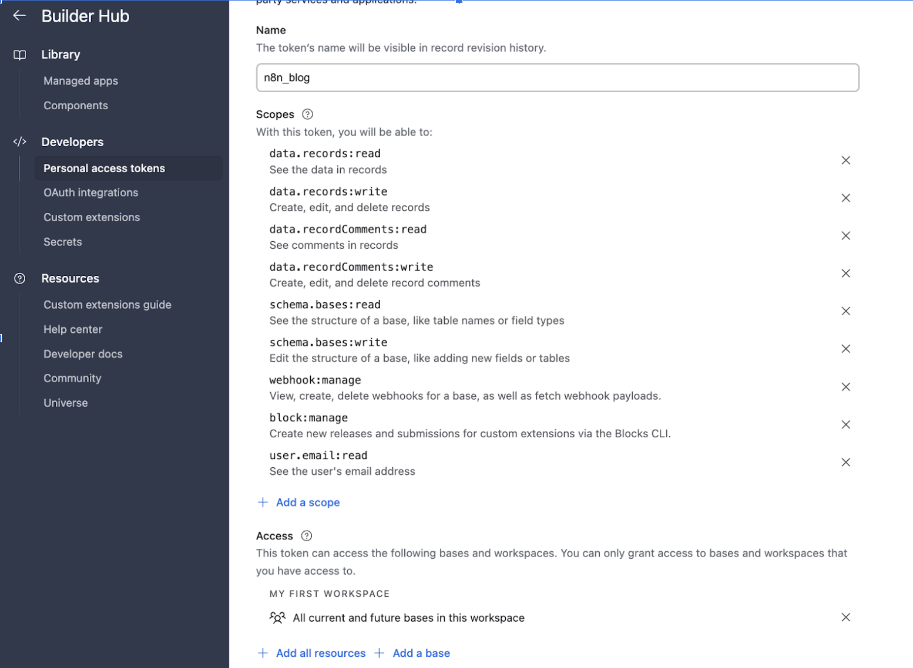This screenshot has width=913, height=668.
Task: Click the back arrow beside Builder Hub
Action: click(x=19, y=16)
